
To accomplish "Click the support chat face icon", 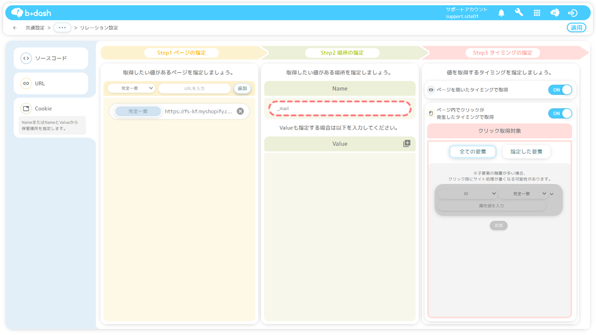I will (x=555, y=13).
